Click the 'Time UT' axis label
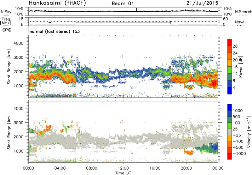The width and height of the screenshot is (252, 175). (x=123, y=173)
